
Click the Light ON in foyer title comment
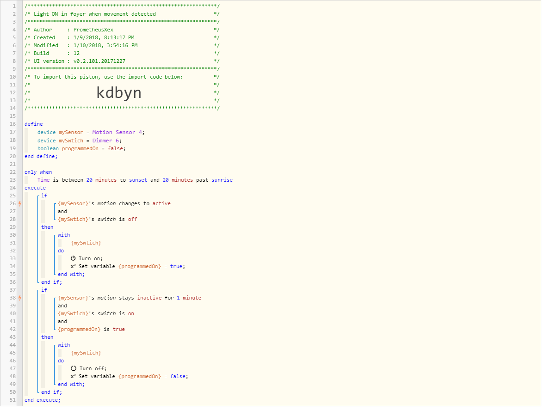click(x=122, y=14)
